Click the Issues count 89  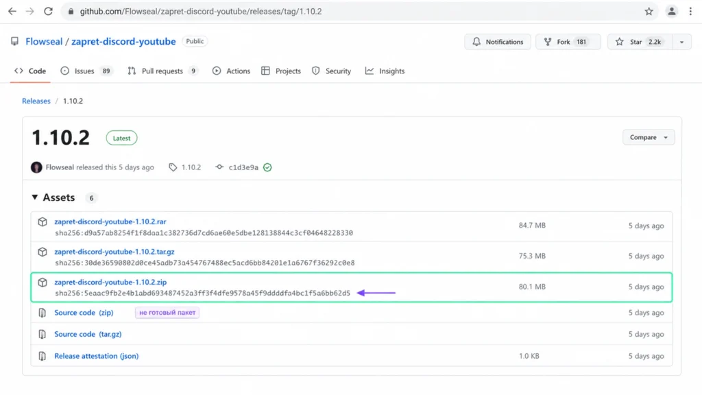coord(106,71)
